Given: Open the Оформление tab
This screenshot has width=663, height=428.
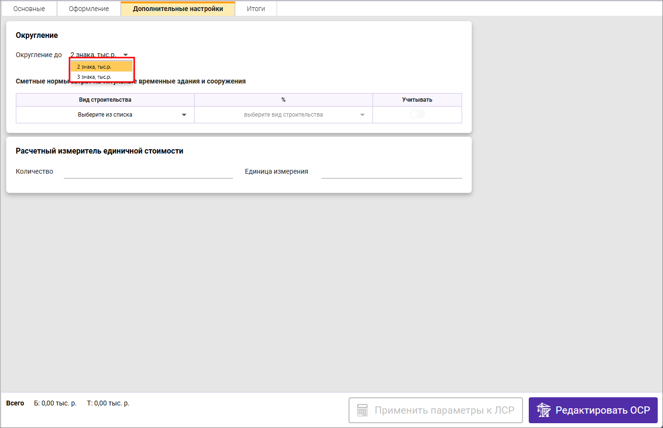Looking at the screenshot, I should coord(89,9).
